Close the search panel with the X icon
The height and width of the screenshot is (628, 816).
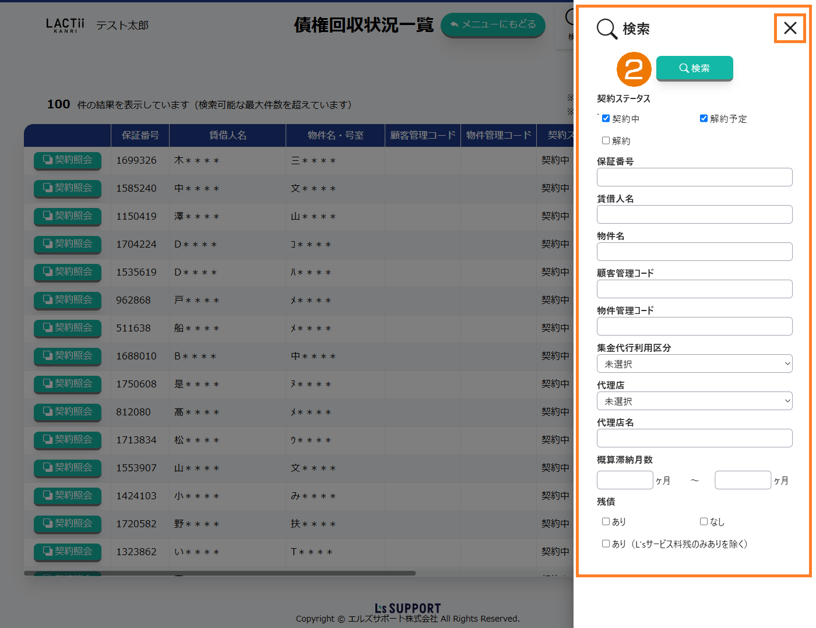(x=790, y=28)
